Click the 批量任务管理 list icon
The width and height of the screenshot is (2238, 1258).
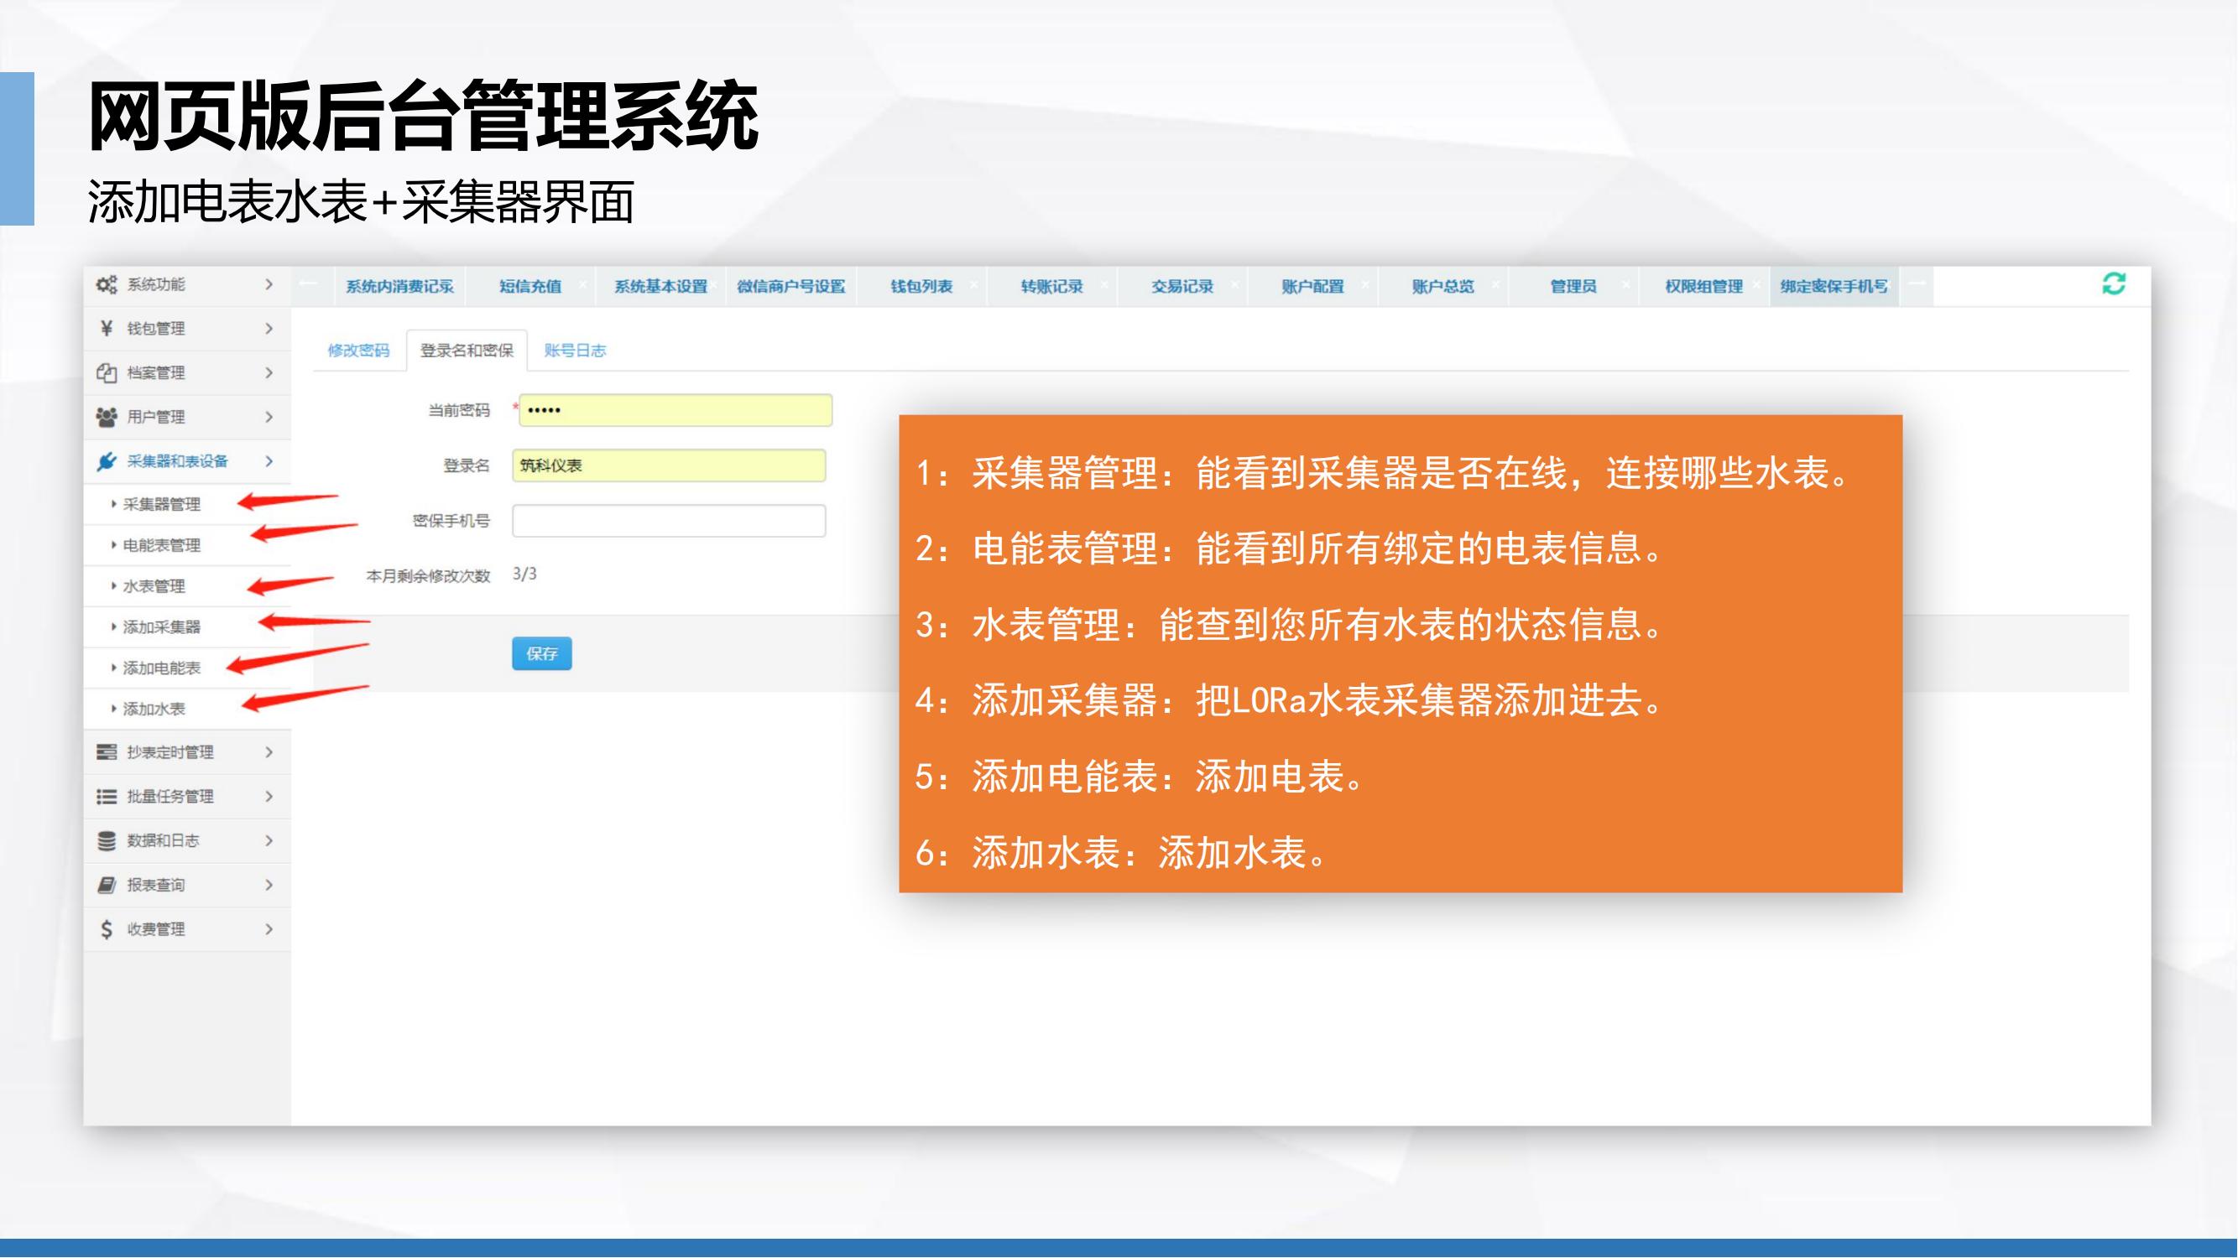coord(106,796)
